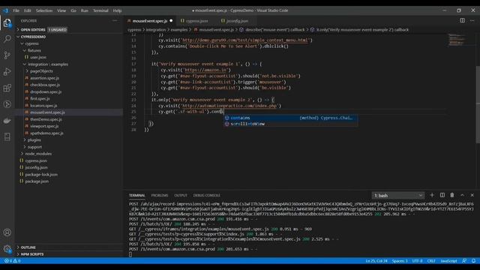Open Explorer panel More Actions ellipsis
480x270 pixels.
coord(115,20)
